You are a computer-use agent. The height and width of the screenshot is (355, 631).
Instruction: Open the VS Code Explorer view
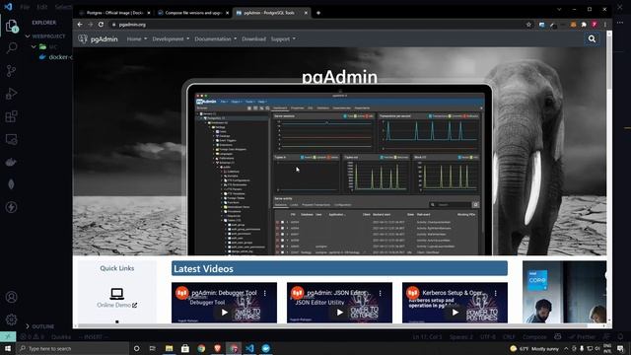coord(11,26)
